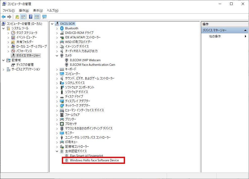Expand the ディスプレイ アダプター node
This screenshot has width=249, height=179.
tap(57, 101)
